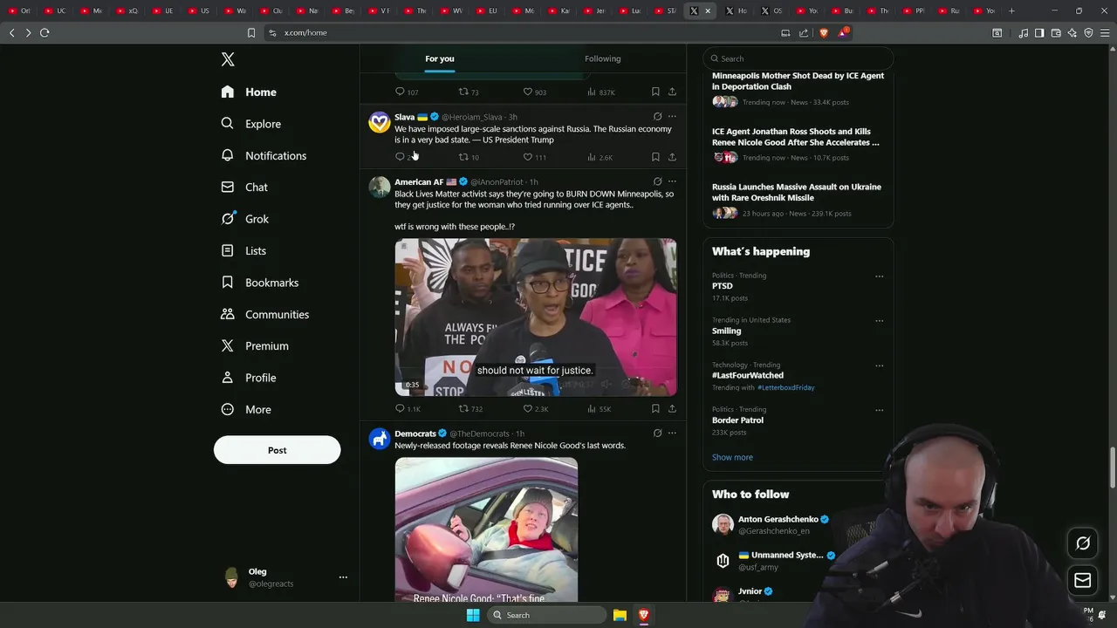This screenshot has height=628, width=1117.
Task: Bookmark the American AF post
Action: click(655, 408)
